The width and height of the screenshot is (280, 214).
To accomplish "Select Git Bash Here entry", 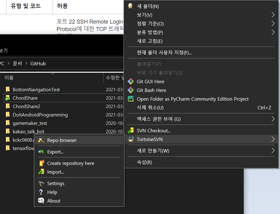I will coord(201,90).
